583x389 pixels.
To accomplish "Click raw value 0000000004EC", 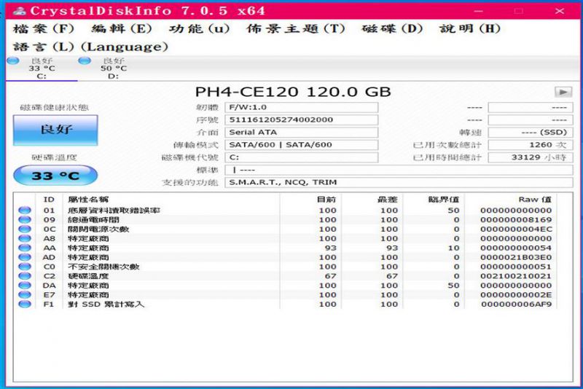I will click(516, 229).
